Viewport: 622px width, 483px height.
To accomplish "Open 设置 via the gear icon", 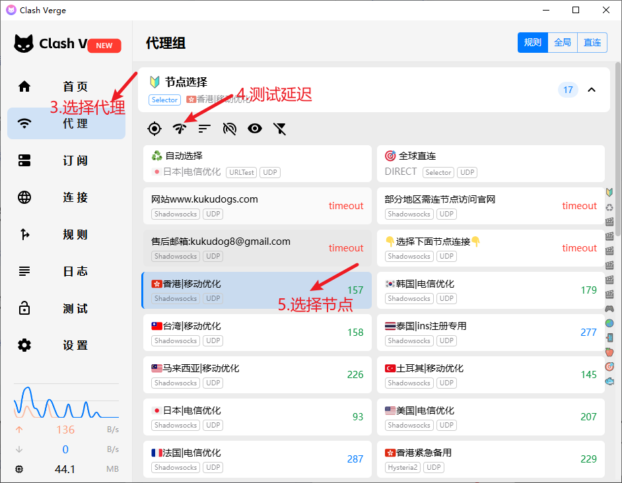I will pyautogui.click(x=24, y=345).
